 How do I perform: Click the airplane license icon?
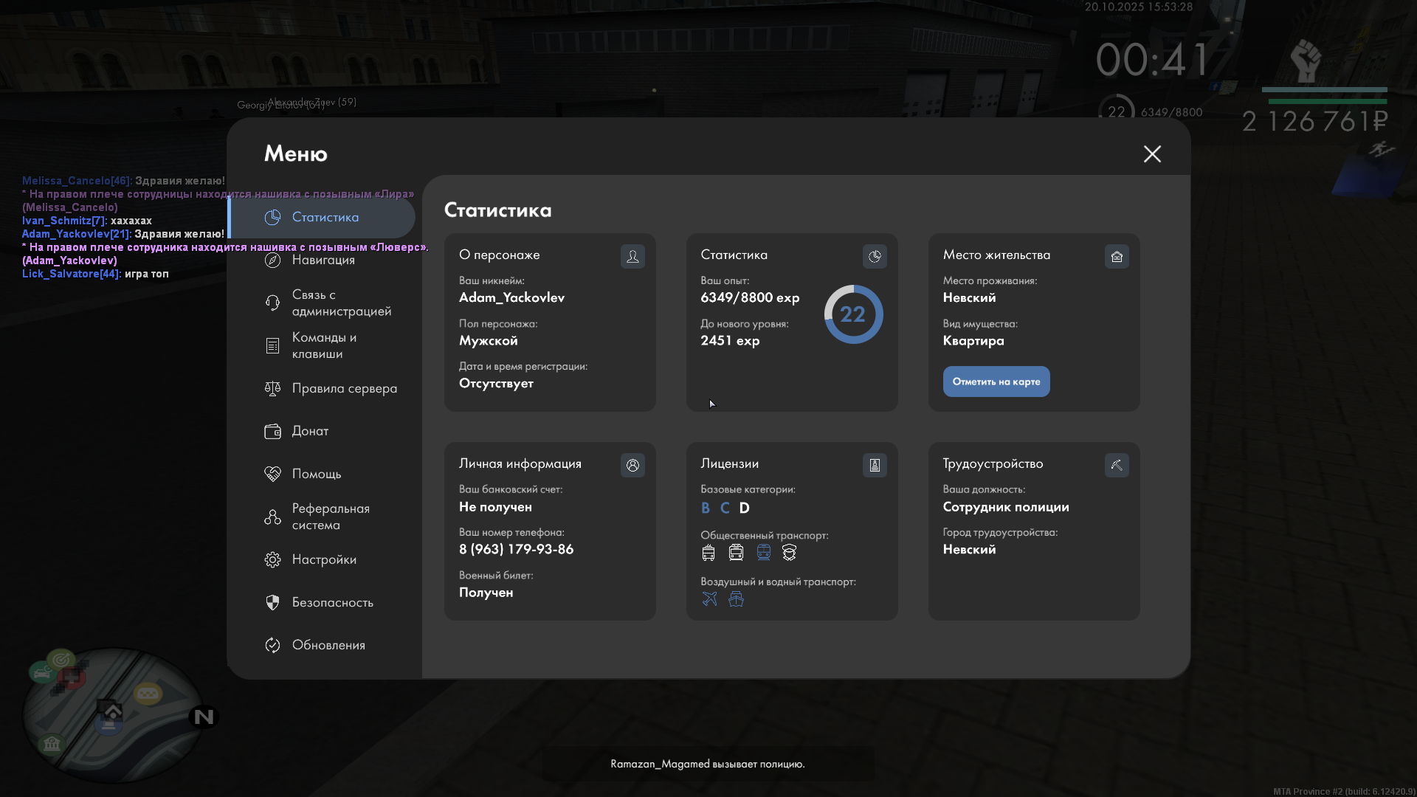click(709, 599)
